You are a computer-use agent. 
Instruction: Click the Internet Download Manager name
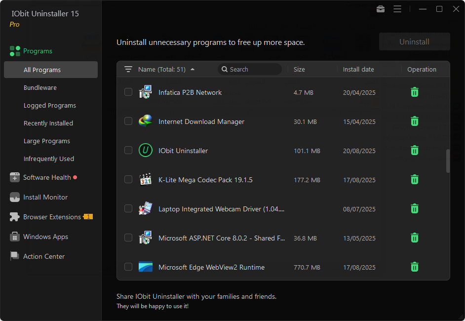point(201,121)
